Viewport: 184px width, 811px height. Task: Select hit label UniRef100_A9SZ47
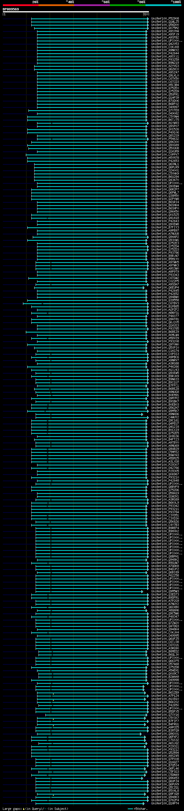coord(165,72)
